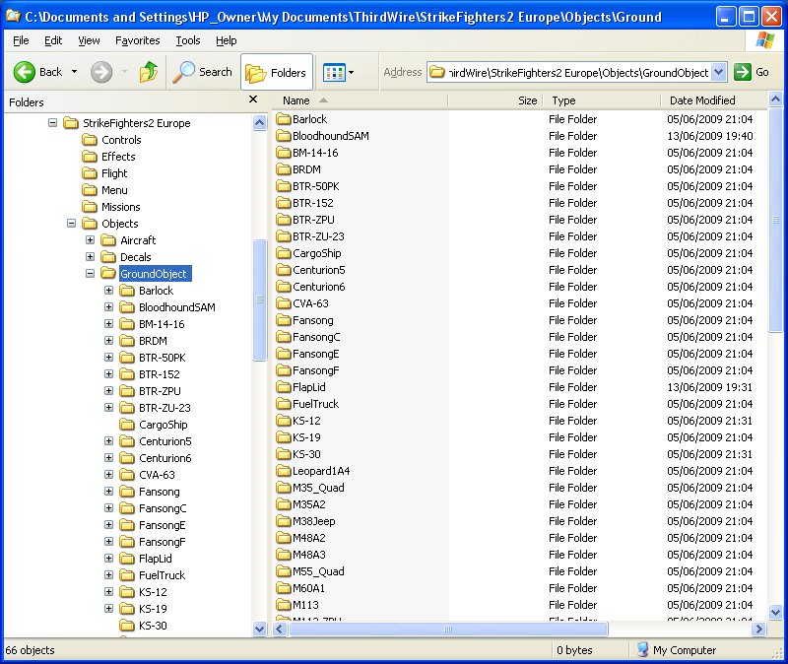Click the Leopard1A4 folder icon in list

click(284, 471)
